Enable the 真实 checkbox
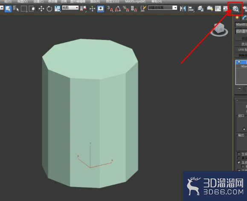247x201 pixels. pos(239,158)
